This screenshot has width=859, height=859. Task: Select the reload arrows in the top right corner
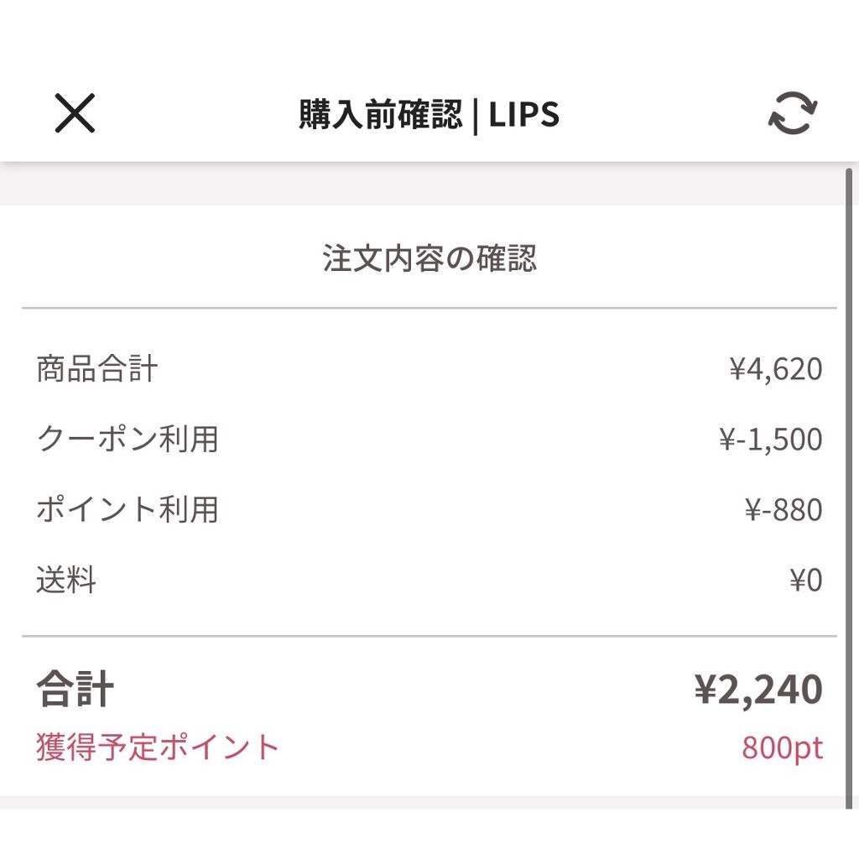(792, 113)
